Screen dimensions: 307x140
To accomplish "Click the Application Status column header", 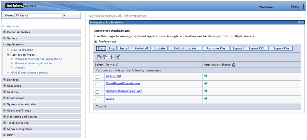I will coord(217,65).
